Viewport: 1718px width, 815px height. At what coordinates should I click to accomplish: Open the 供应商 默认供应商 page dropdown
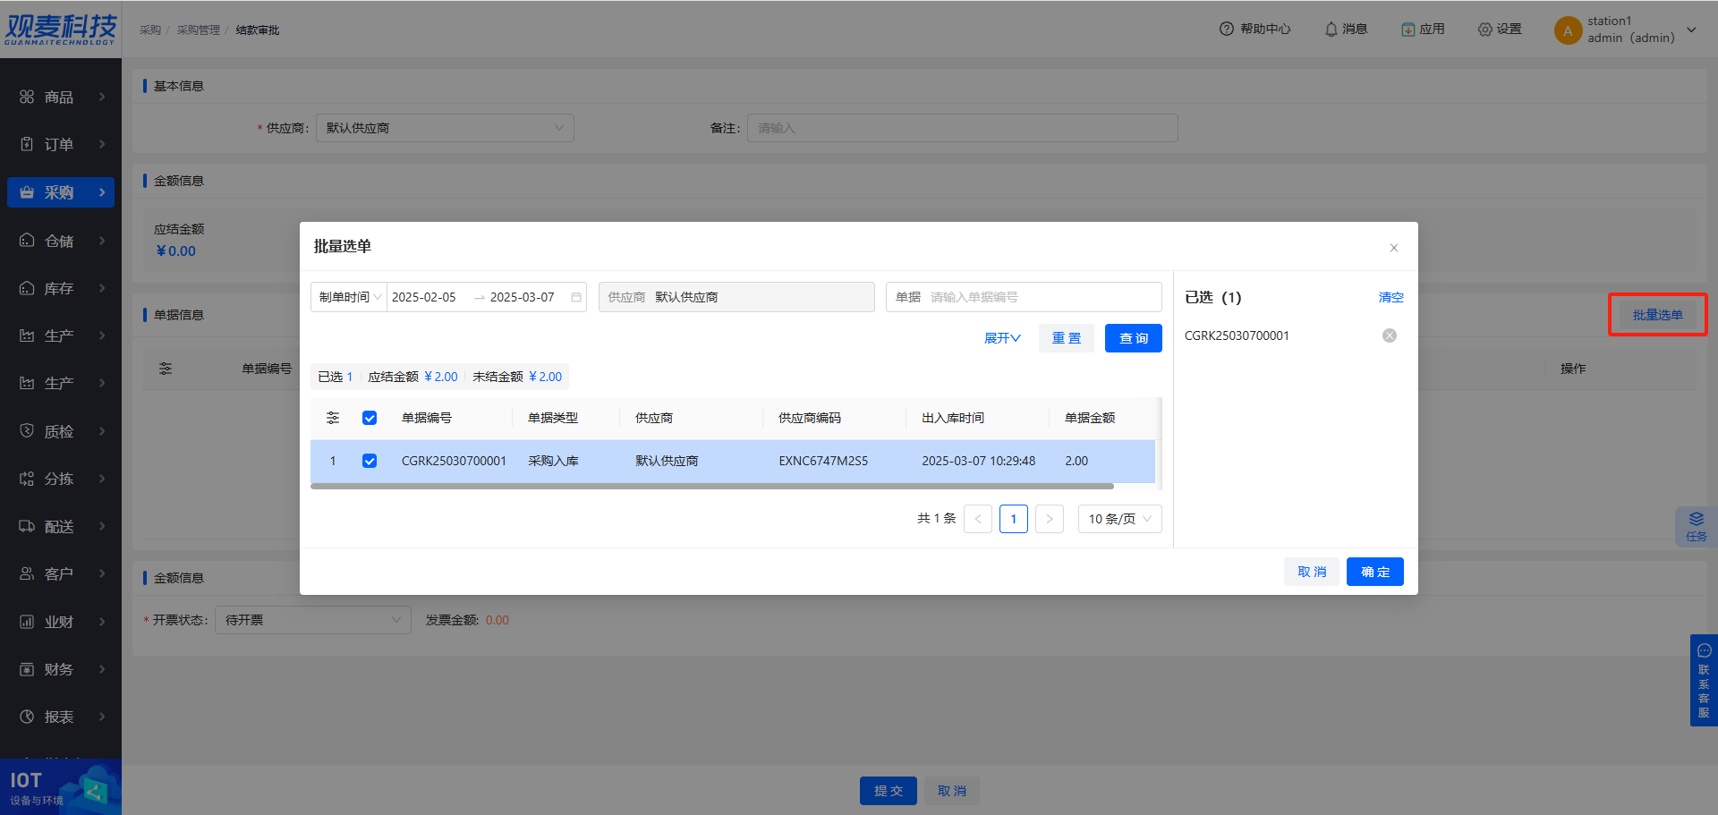[x=445, y=128]
